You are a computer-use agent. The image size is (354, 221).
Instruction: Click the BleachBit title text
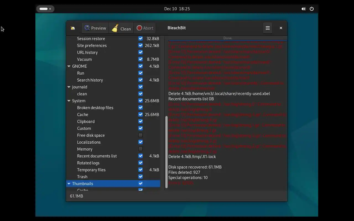(176, 28)
